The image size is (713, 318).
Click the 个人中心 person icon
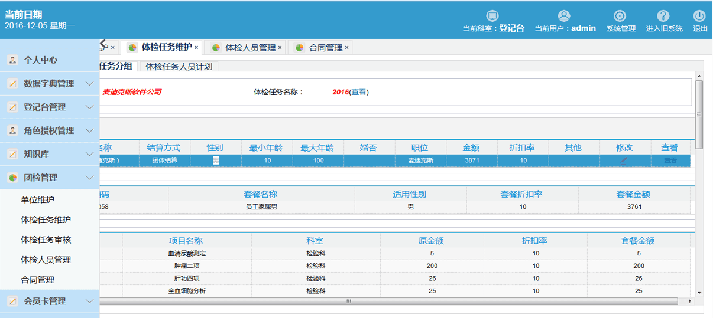(12, 60)
